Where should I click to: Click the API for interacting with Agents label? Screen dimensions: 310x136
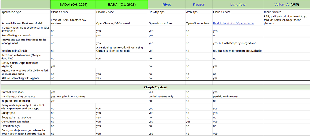[20, 78]
